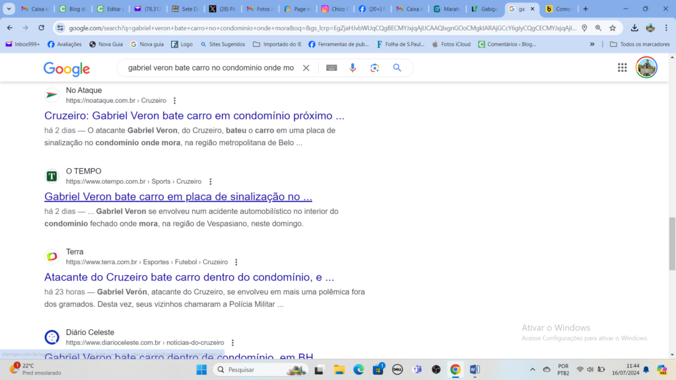Click in the Google search input field

point(211,68)
